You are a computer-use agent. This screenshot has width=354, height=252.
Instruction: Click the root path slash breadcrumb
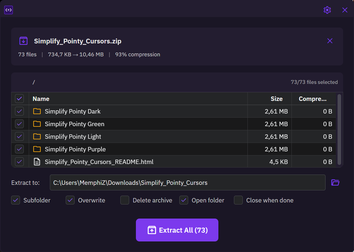[x=34, y=82]
